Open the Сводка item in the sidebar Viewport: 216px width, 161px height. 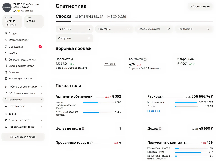point(13,34)
